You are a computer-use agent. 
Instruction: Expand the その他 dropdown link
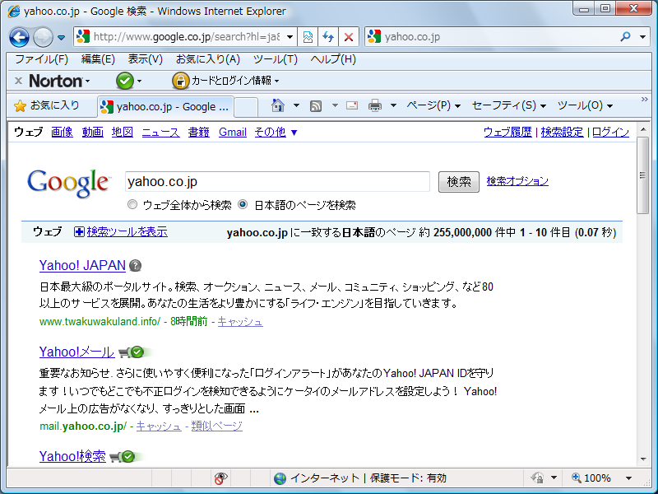pos(276,132)
